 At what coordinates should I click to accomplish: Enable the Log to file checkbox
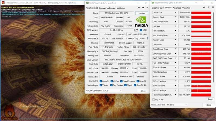pyautogui.click(x=153, y=99)
